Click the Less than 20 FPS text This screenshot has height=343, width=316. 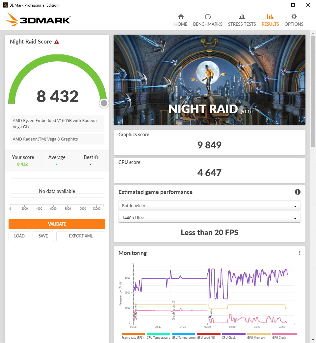pos(209,233)
